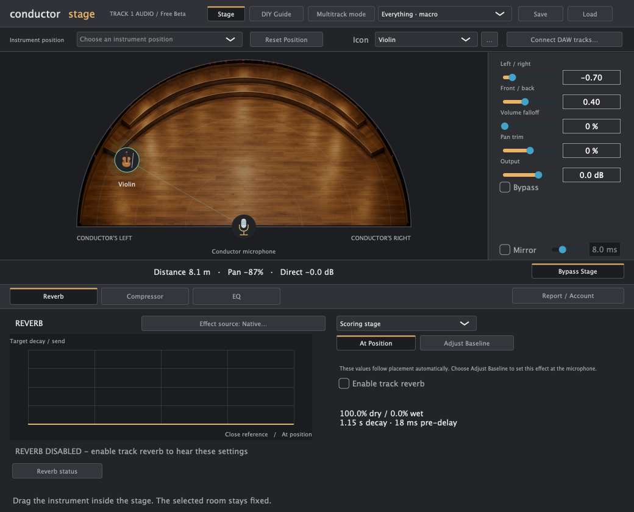The height and width of the screenshot is (512, 634).
Task: Click the 'Direct -0.0 dB' readout
Action: (307, 272)
